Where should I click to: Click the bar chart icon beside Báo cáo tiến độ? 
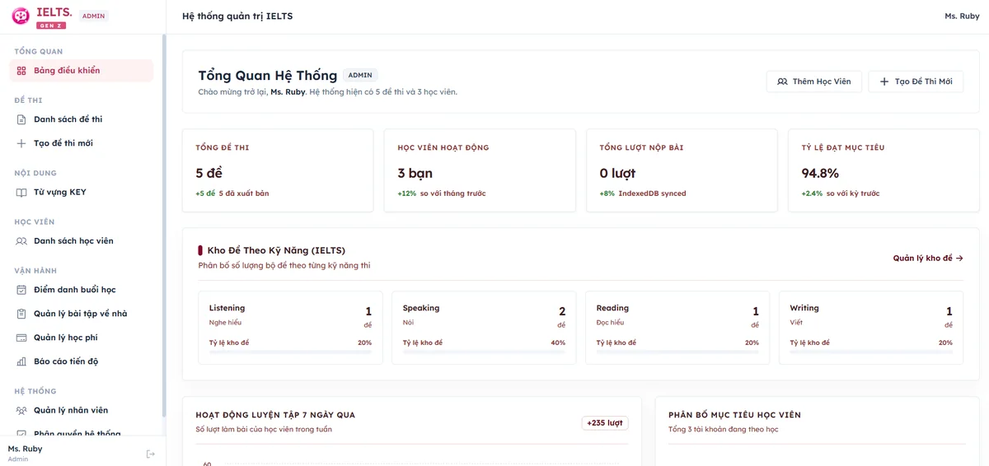(21, 361)
